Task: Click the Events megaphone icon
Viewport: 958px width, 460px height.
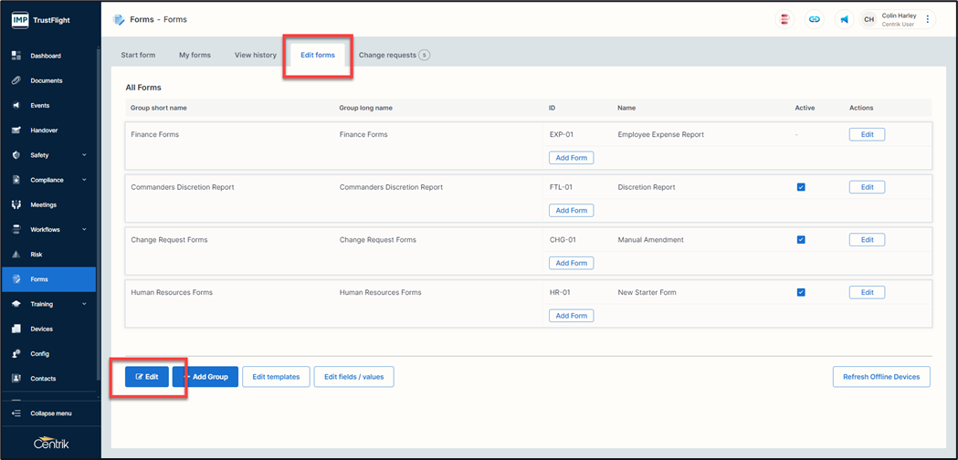Action: [16, 105]
